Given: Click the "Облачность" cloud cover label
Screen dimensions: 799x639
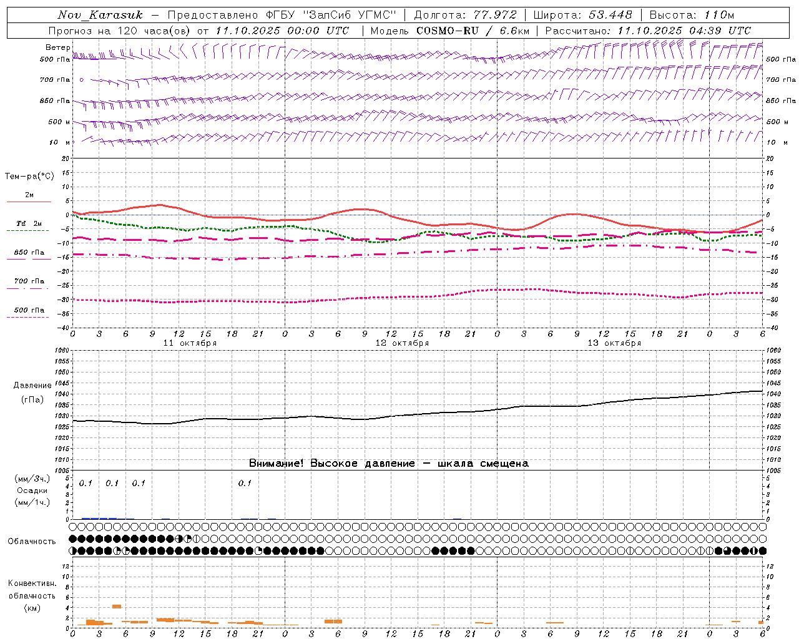Looking at the screenshot, I should (32, 542).
